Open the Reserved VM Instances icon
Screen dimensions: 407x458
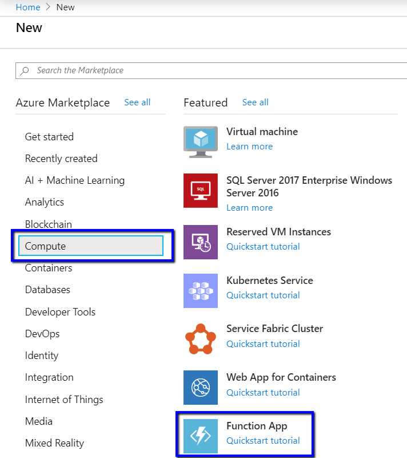[201, 242]
